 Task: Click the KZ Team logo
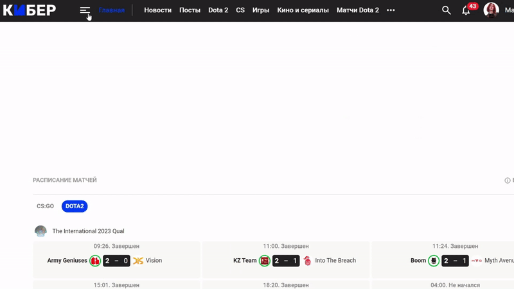click(x=265, y=261)
